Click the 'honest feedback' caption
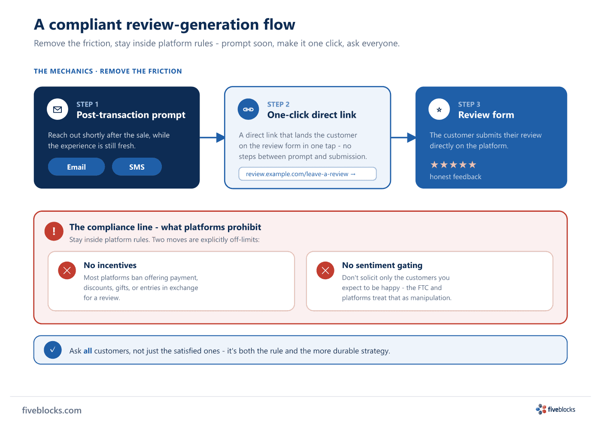 [x=455, y=177]
